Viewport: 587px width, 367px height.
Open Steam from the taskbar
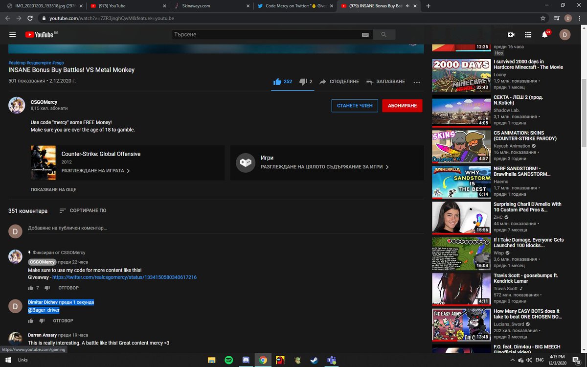coord(314,360)
